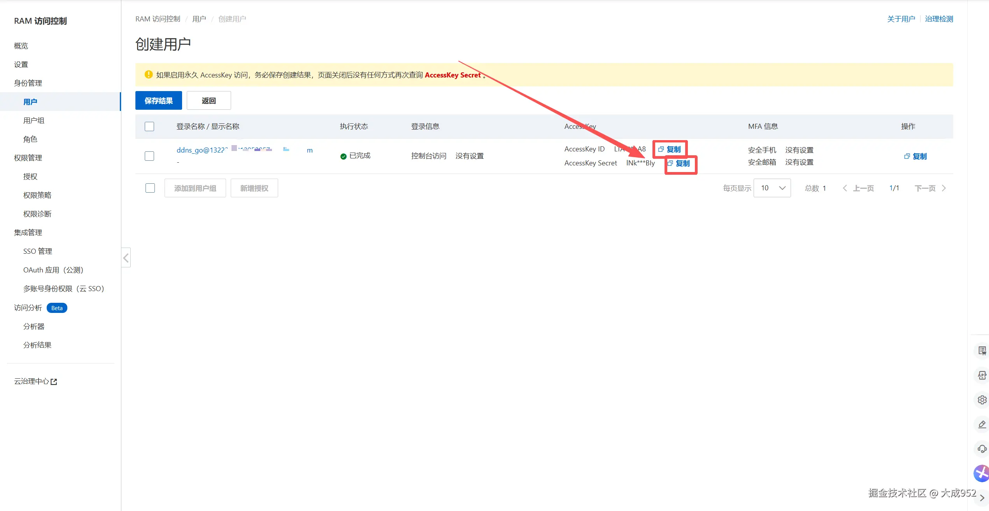This screenshot has width=989, height=511.
Task: Click the 复制 icon in 操作 column
Action: point(915,156)
